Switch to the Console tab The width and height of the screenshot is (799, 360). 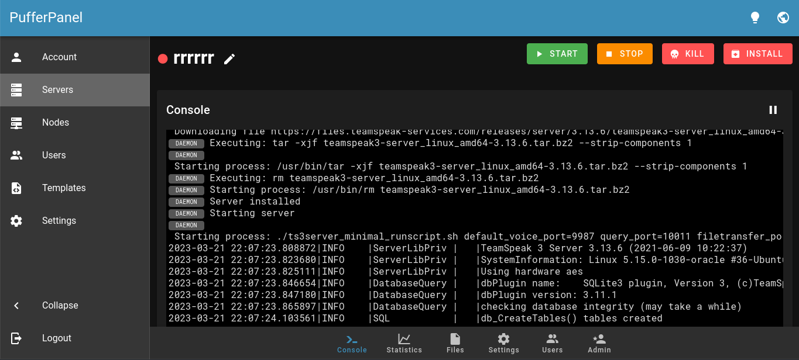(x=351, y=340)
